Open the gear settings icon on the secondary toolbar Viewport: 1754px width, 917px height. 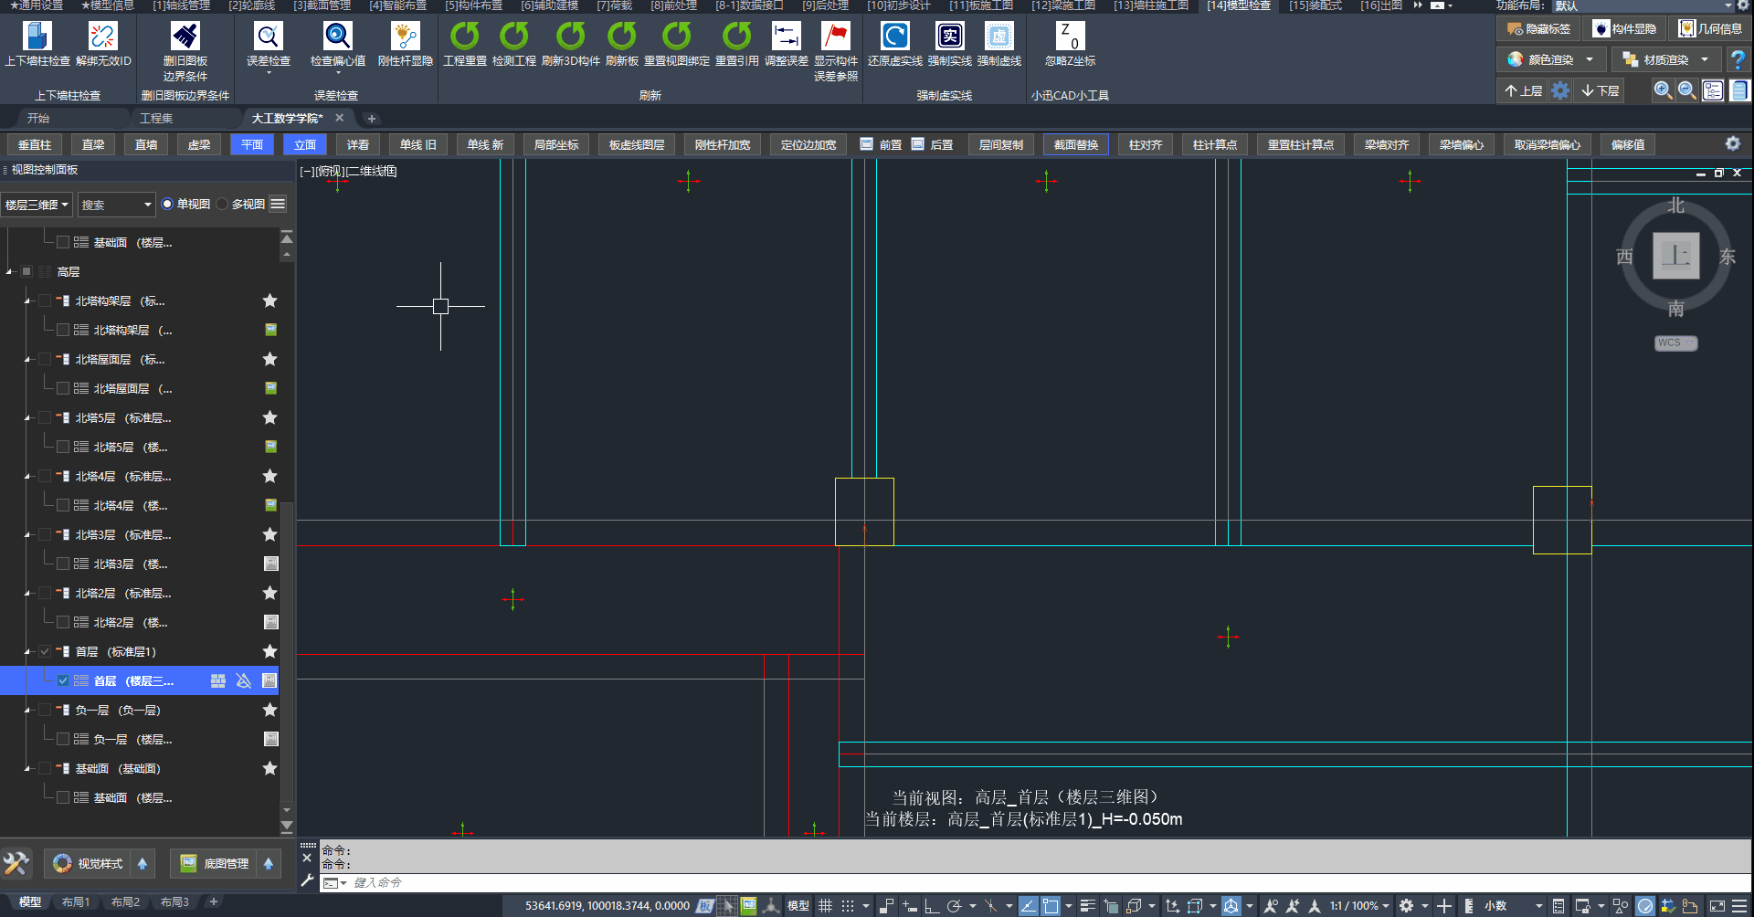pyautogui.click(x=1732, y=144)
